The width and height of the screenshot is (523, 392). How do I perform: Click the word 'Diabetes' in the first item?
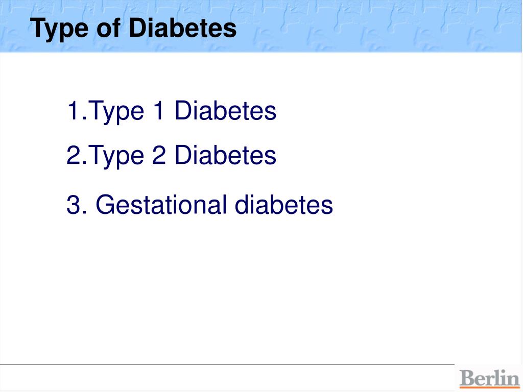pos(225,110)
